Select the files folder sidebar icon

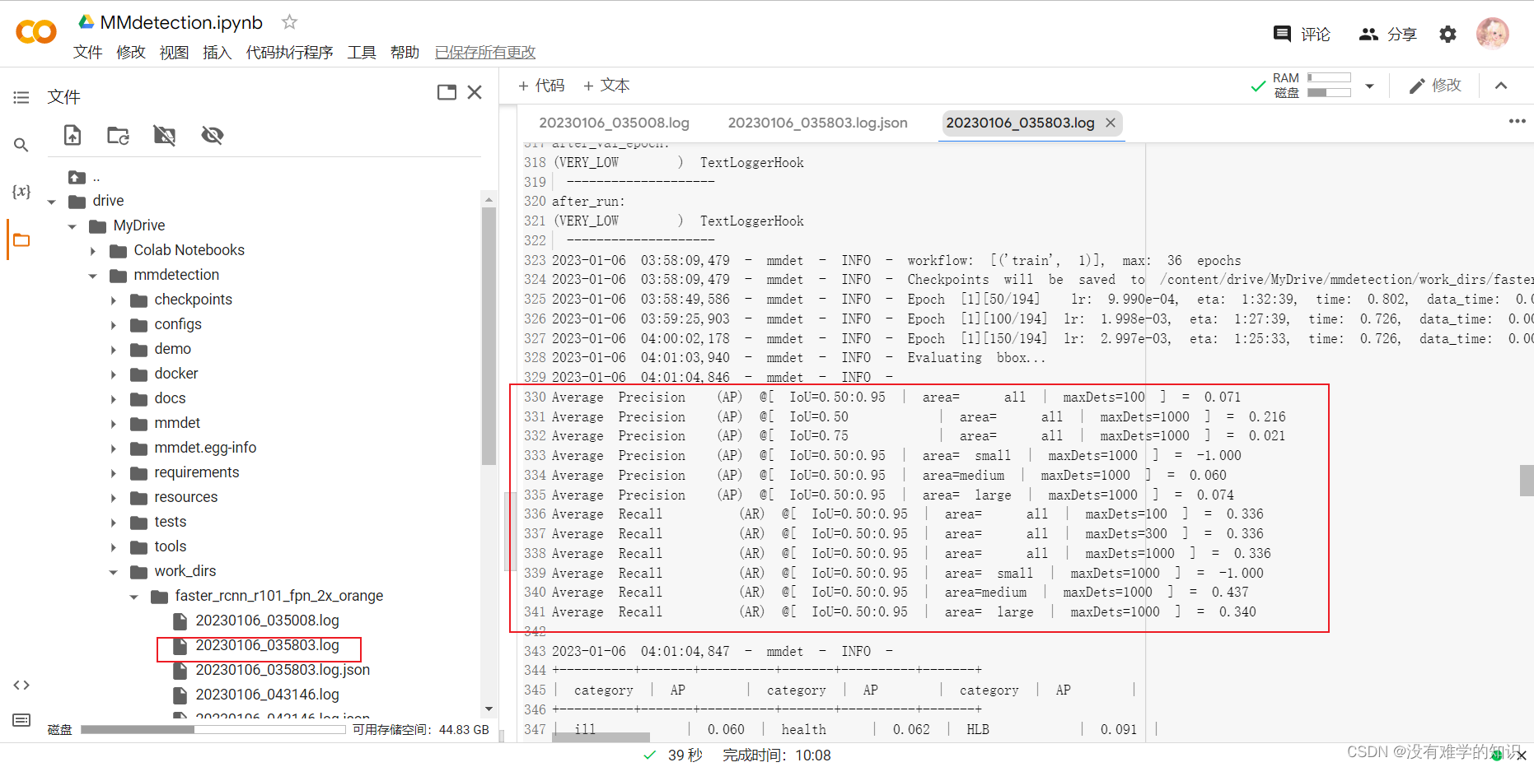(21, 240)
